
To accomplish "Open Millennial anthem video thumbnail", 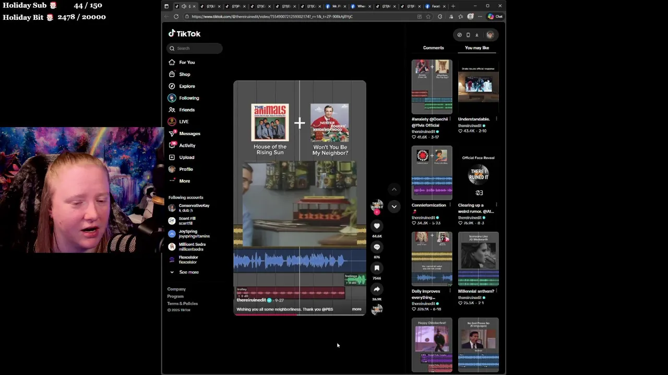I will pyautogui.click(x=478, y=259).
